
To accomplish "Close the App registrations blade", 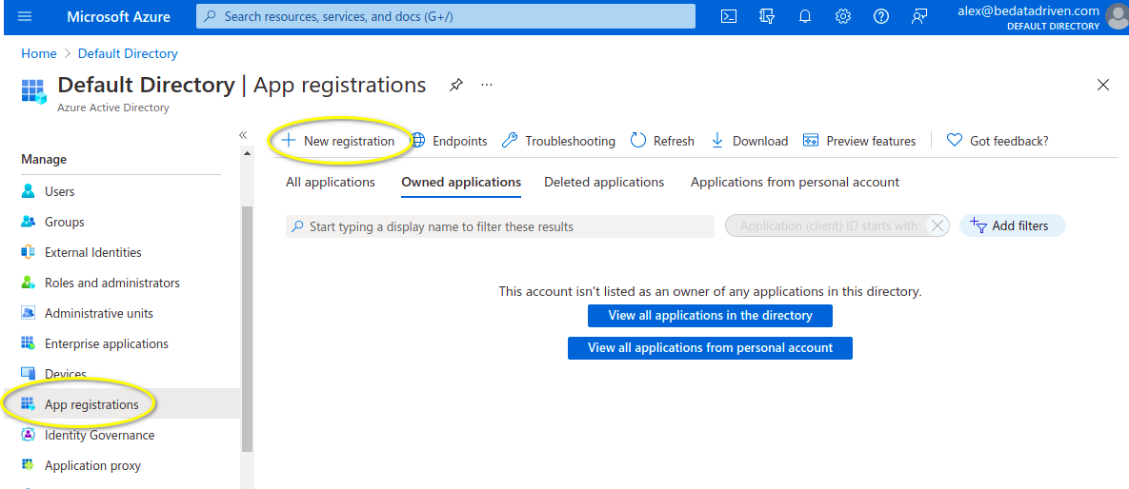I will [x=1102, y=85].
